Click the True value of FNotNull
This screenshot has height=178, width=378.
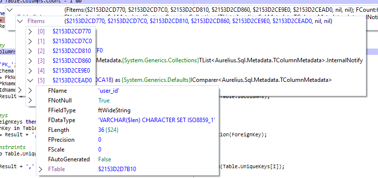point(104,101)
